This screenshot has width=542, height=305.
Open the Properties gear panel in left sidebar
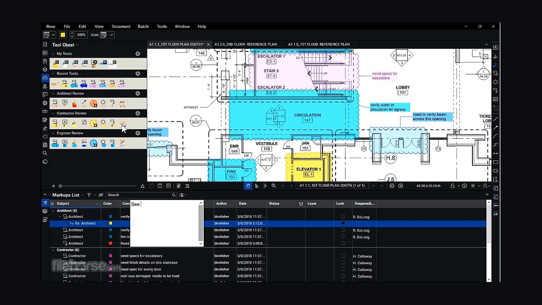45,103
